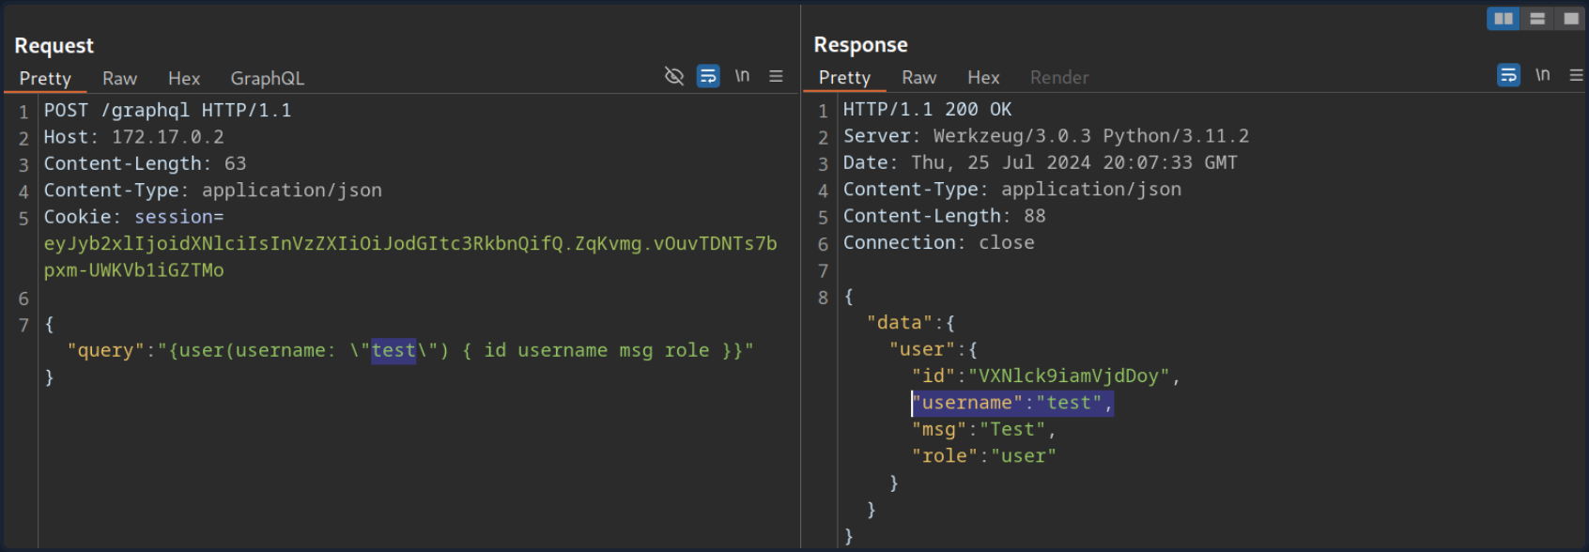Select top-bottom split layout icon
This screenshot has height=552, width=1589.
pos(1537,19)
